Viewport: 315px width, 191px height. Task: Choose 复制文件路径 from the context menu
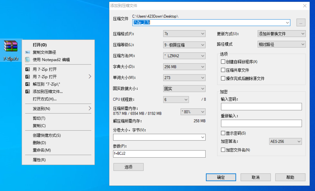point(58,52)
